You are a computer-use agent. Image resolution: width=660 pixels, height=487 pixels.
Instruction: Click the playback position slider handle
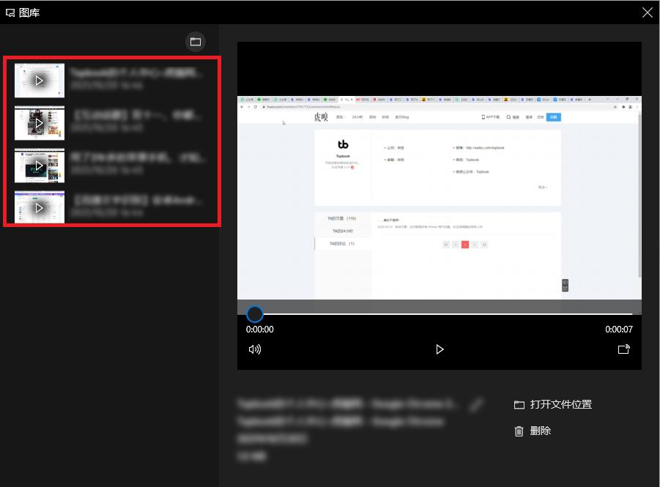coord(255,313)
